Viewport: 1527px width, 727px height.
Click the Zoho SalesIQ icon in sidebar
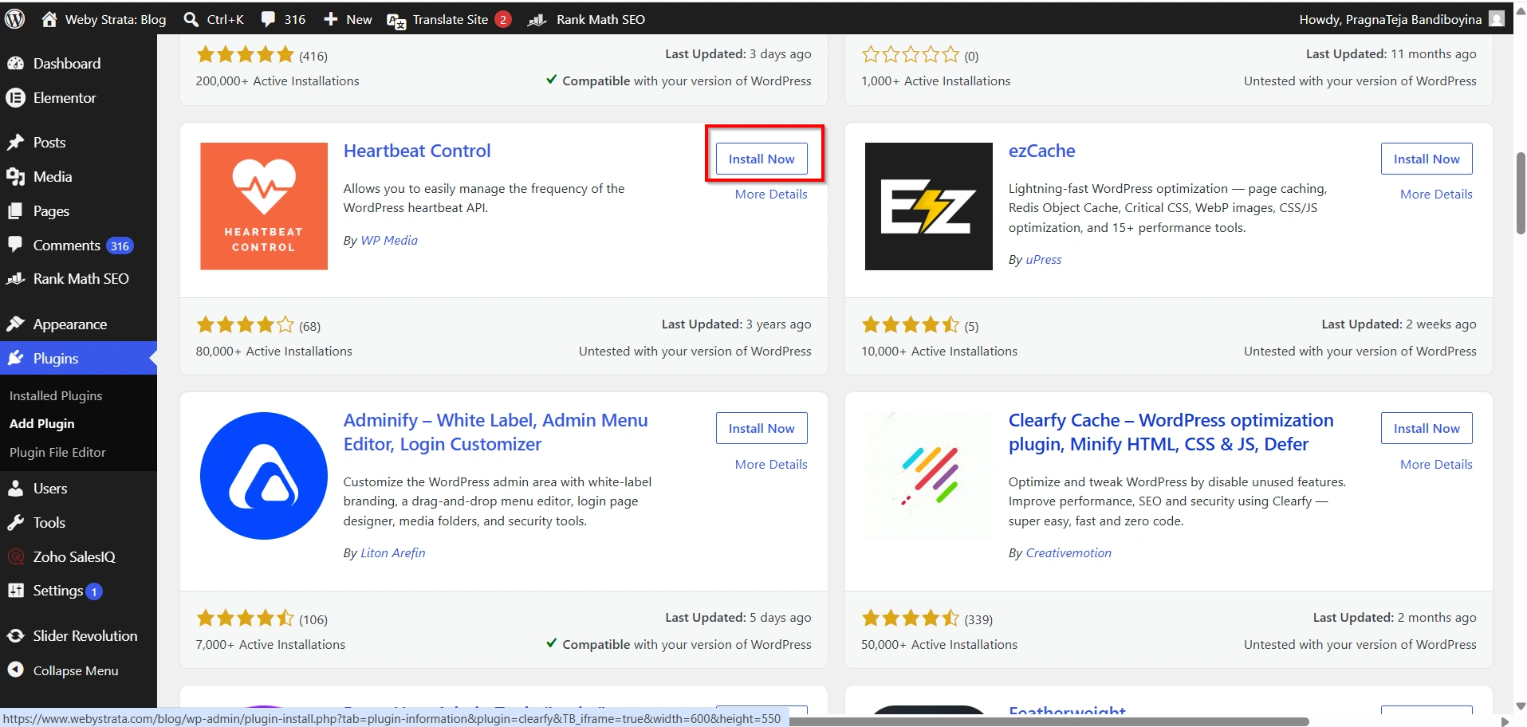point(15,556)
